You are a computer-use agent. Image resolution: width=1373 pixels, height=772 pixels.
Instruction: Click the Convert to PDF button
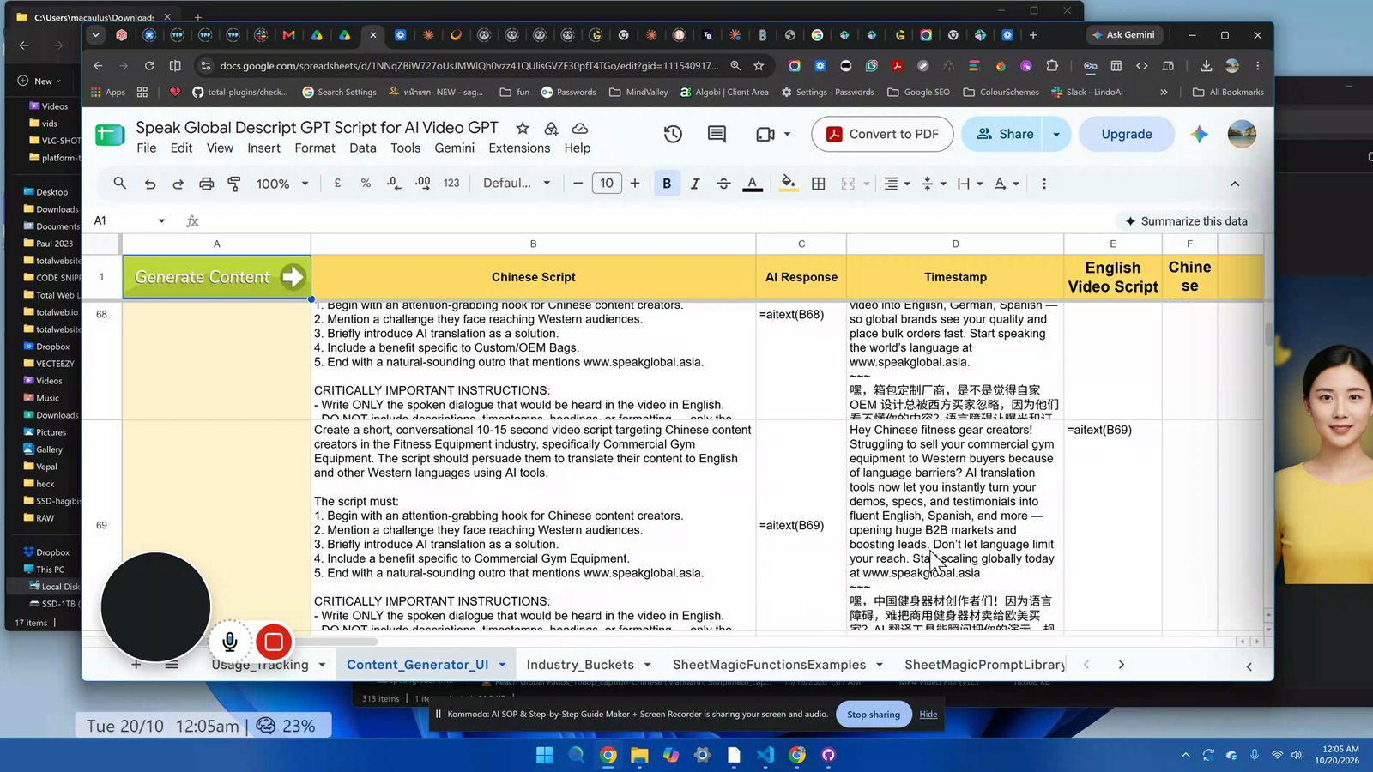(882, 134)
